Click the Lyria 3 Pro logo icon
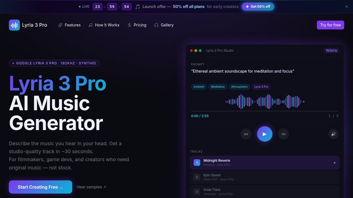 tap(14, 25)
